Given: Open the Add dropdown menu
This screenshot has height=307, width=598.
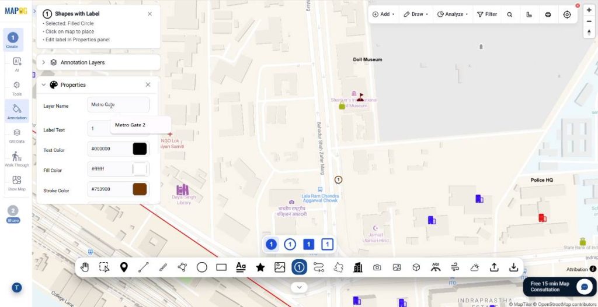Looking at the screenshot, I should coord(383,14).
